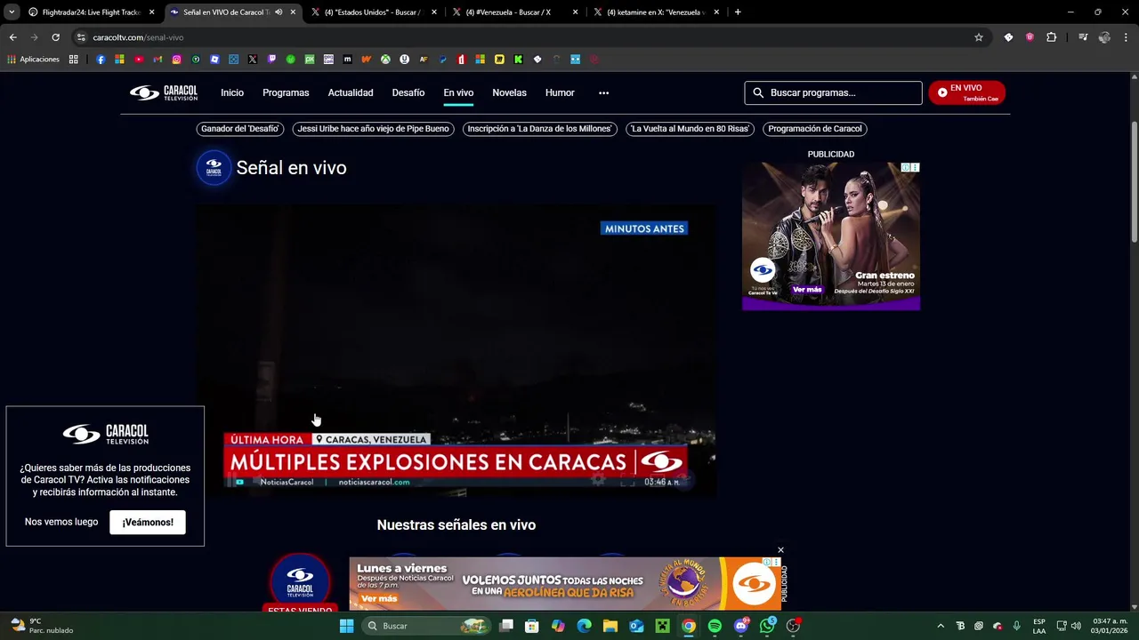Open Kick bookmark icon
The width and height of the screenshot is (1139, 640).
pos(518,60)
